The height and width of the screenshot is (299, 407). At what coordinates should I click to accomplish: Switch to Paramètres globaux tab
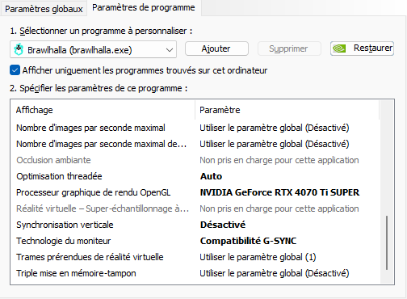[44, 9]
